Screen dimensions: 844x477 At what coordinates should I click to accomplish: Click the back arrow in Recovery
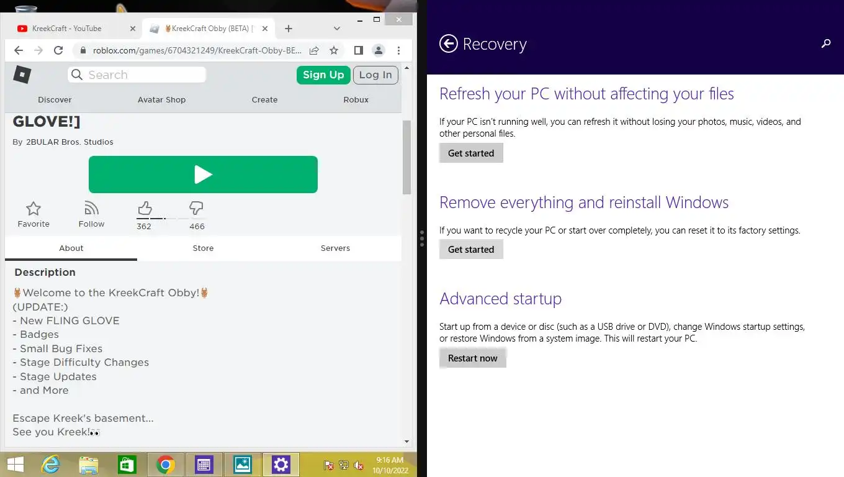coord(448,43)
